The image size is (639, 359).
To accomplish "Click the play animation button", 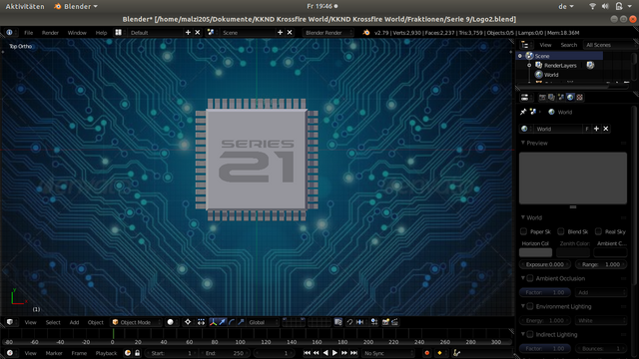I will pyautogui.click(x=334, y=353).
